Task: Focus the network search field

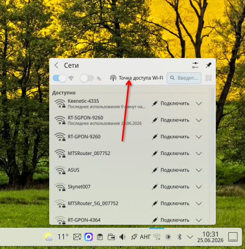Action: [184, 78]
